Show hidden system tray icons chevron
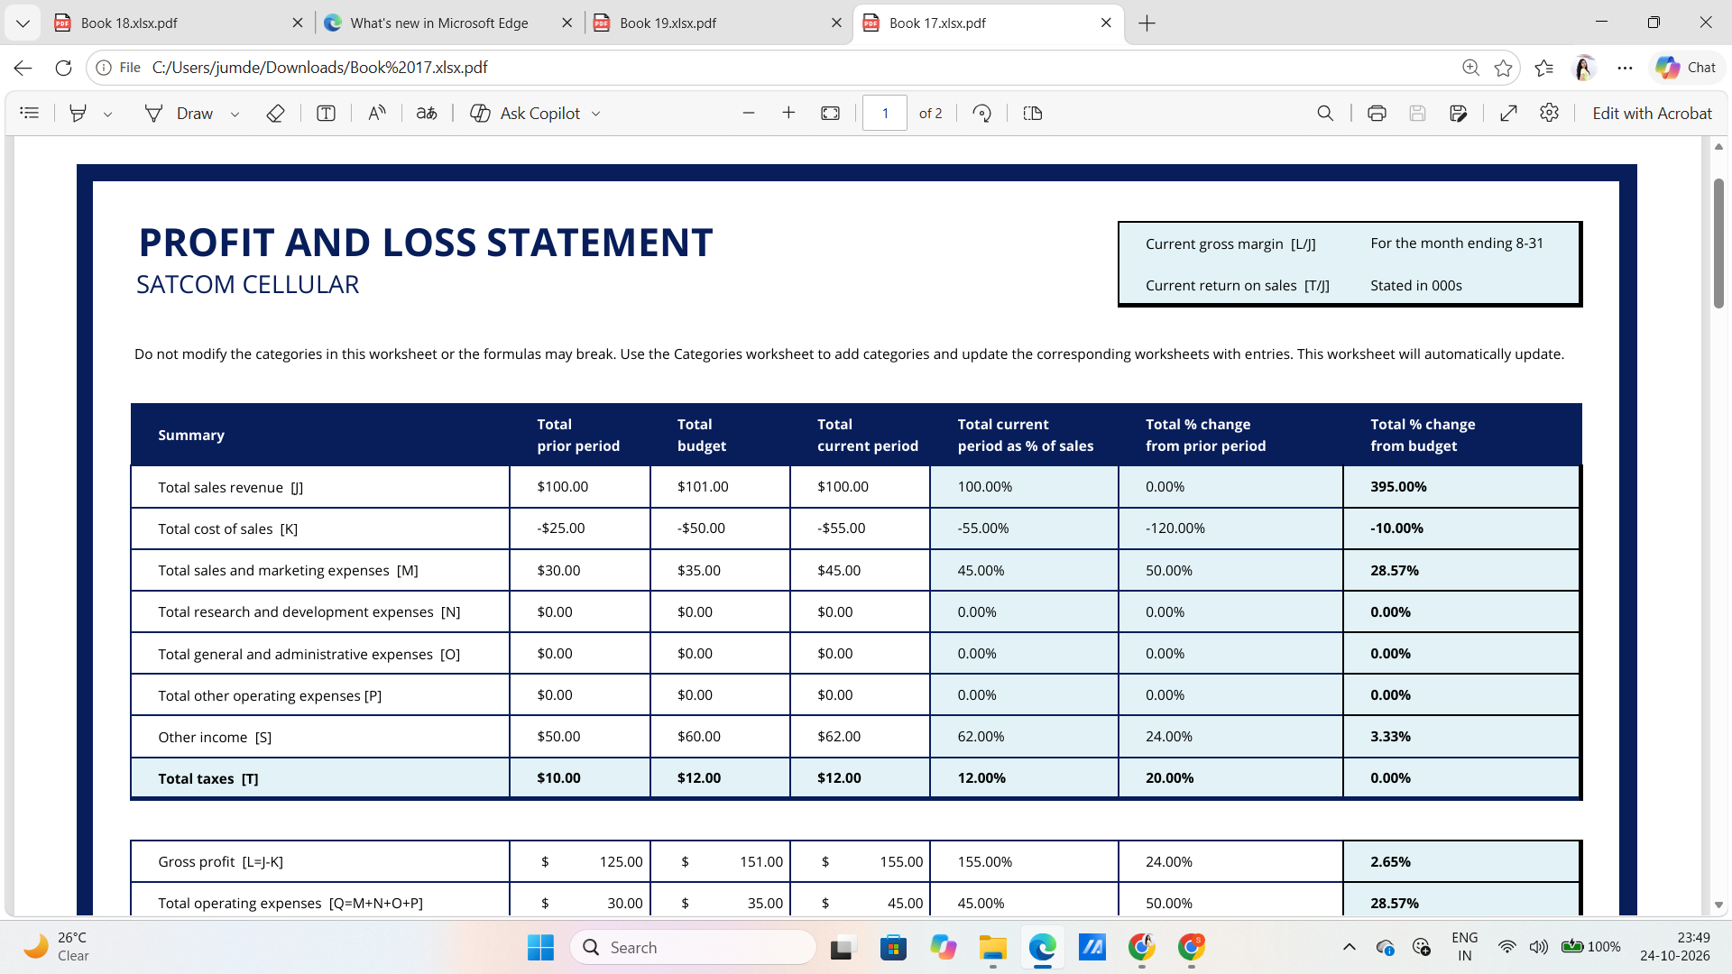The height and width of the screenshot is (974, 1732). pyautogui.click(x=1349, y=947)
